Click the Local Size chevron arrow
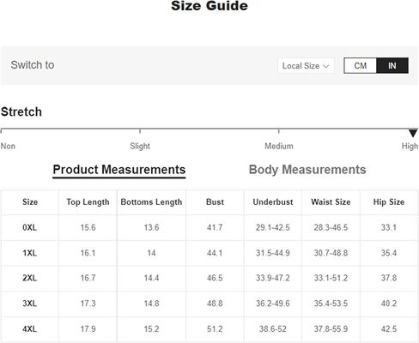This screenshot has height=343, width=419. pos(325,66)
